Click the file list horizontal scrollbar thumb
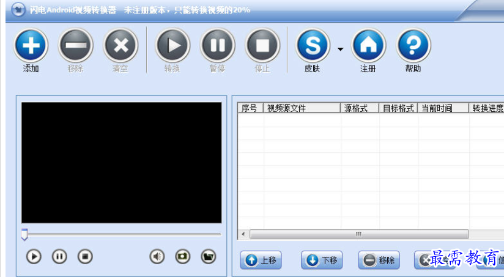The image size is (504, 277). point(358,234)
